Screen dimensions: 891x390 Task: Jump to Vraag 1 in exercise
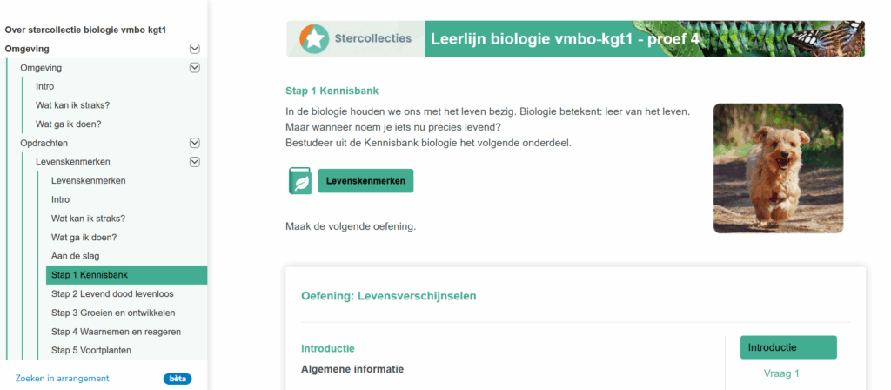click(780, 373)
